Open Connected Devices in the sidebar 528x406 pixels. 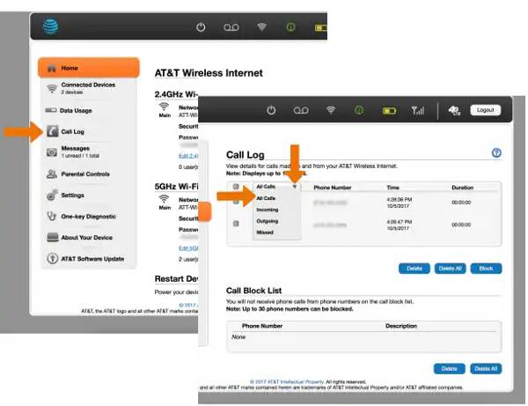[89, 89]
